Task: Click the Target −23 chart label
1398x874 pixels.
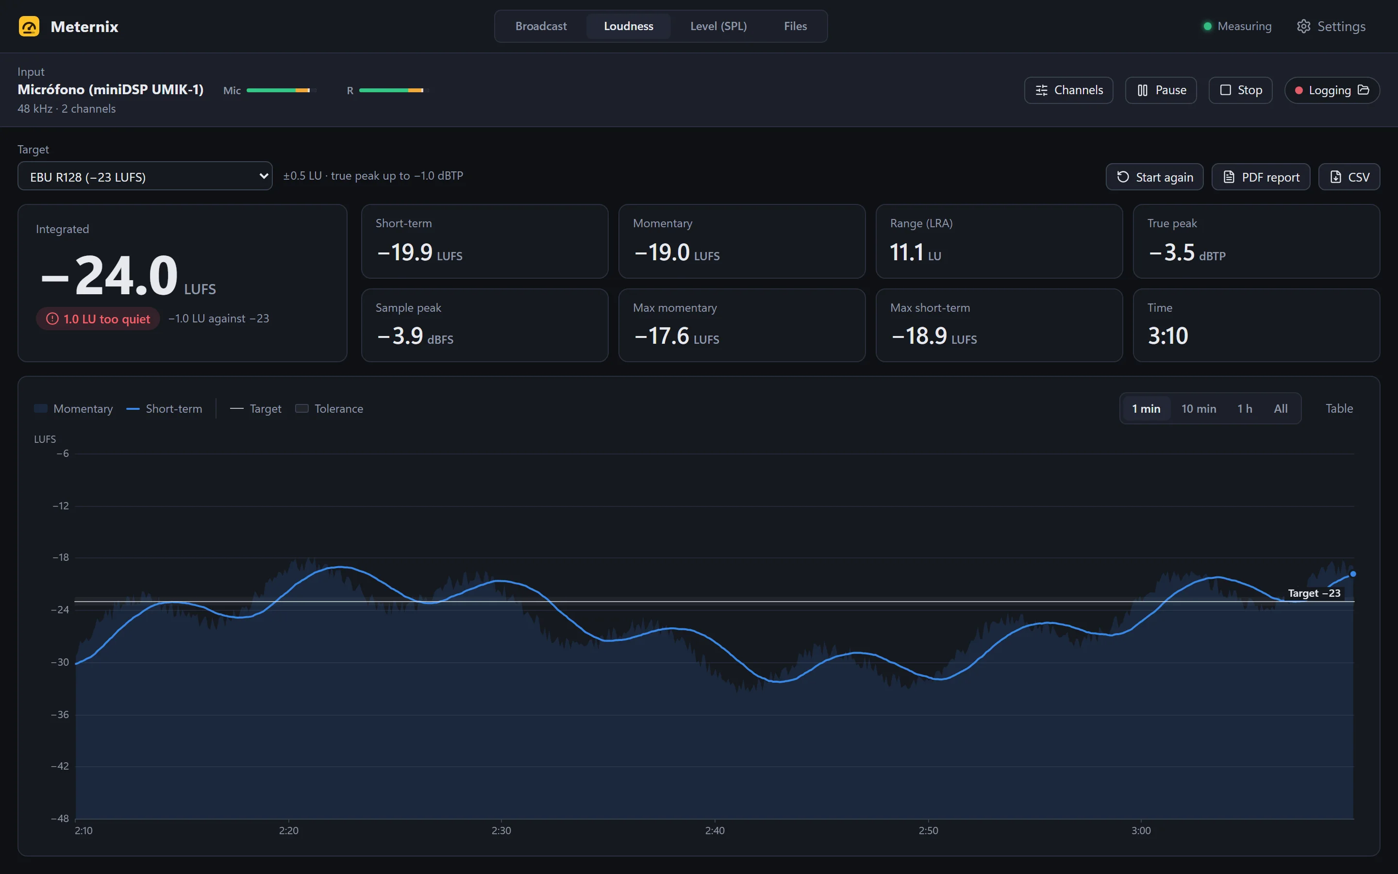Action: point(1314,593)
